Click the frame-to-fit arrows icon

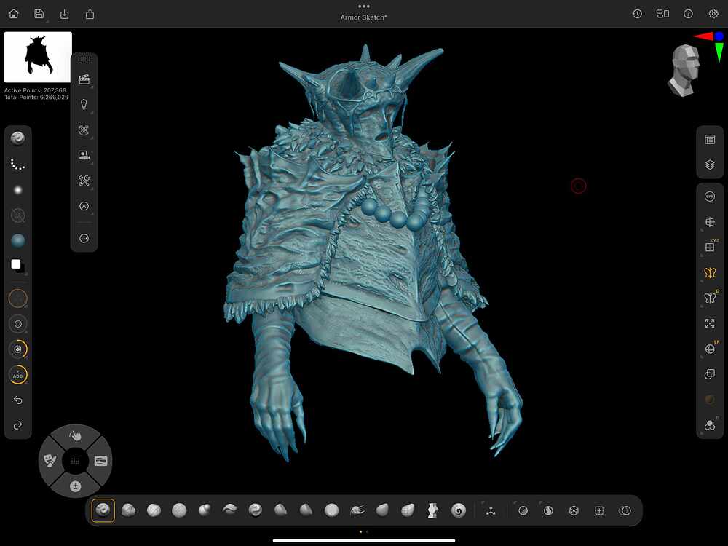tap(710, 323)
